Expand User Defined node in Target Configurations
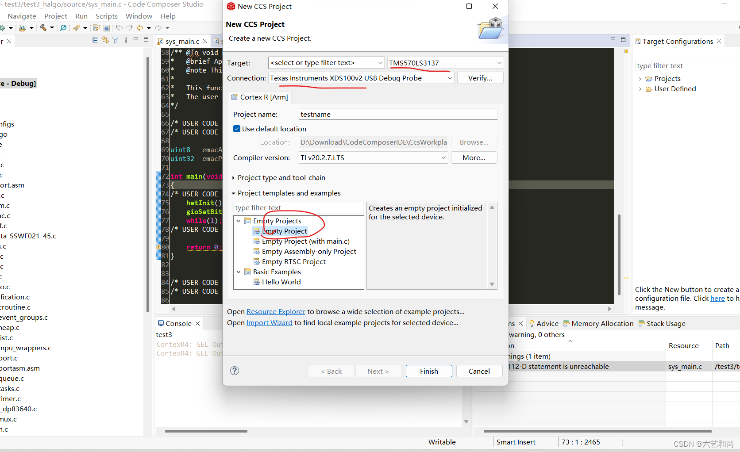 (640, 89)
